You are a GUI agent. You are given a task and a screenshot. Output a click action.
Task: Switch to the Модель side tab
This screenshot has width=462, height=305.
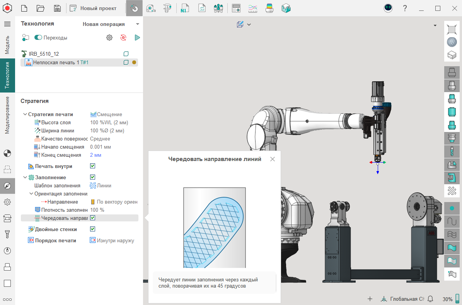pos(7,45)
